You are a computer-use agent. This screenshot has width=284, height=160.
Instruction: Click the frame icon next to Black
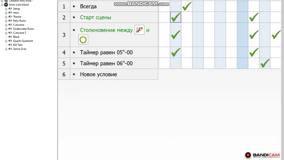click(x=10, y=37)
